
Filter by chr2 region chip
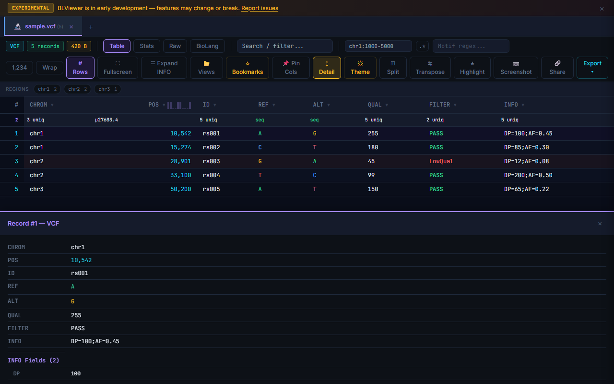pyautogui.click(x=77, y=89)
